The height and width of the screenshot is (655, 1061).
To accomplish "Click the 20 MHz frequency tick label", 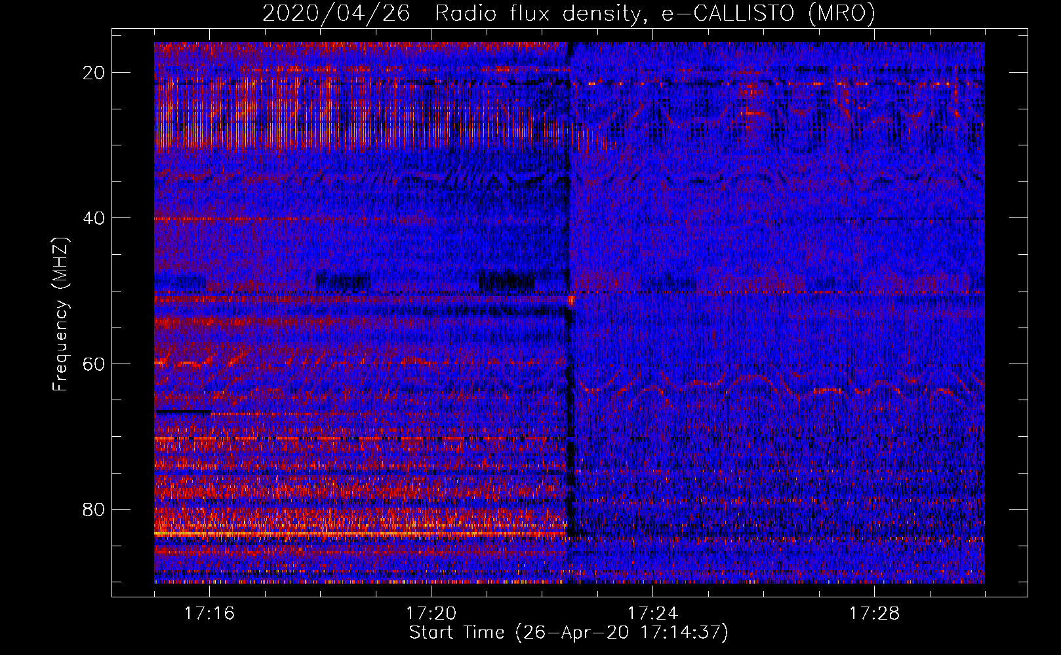I will (94, 73).
